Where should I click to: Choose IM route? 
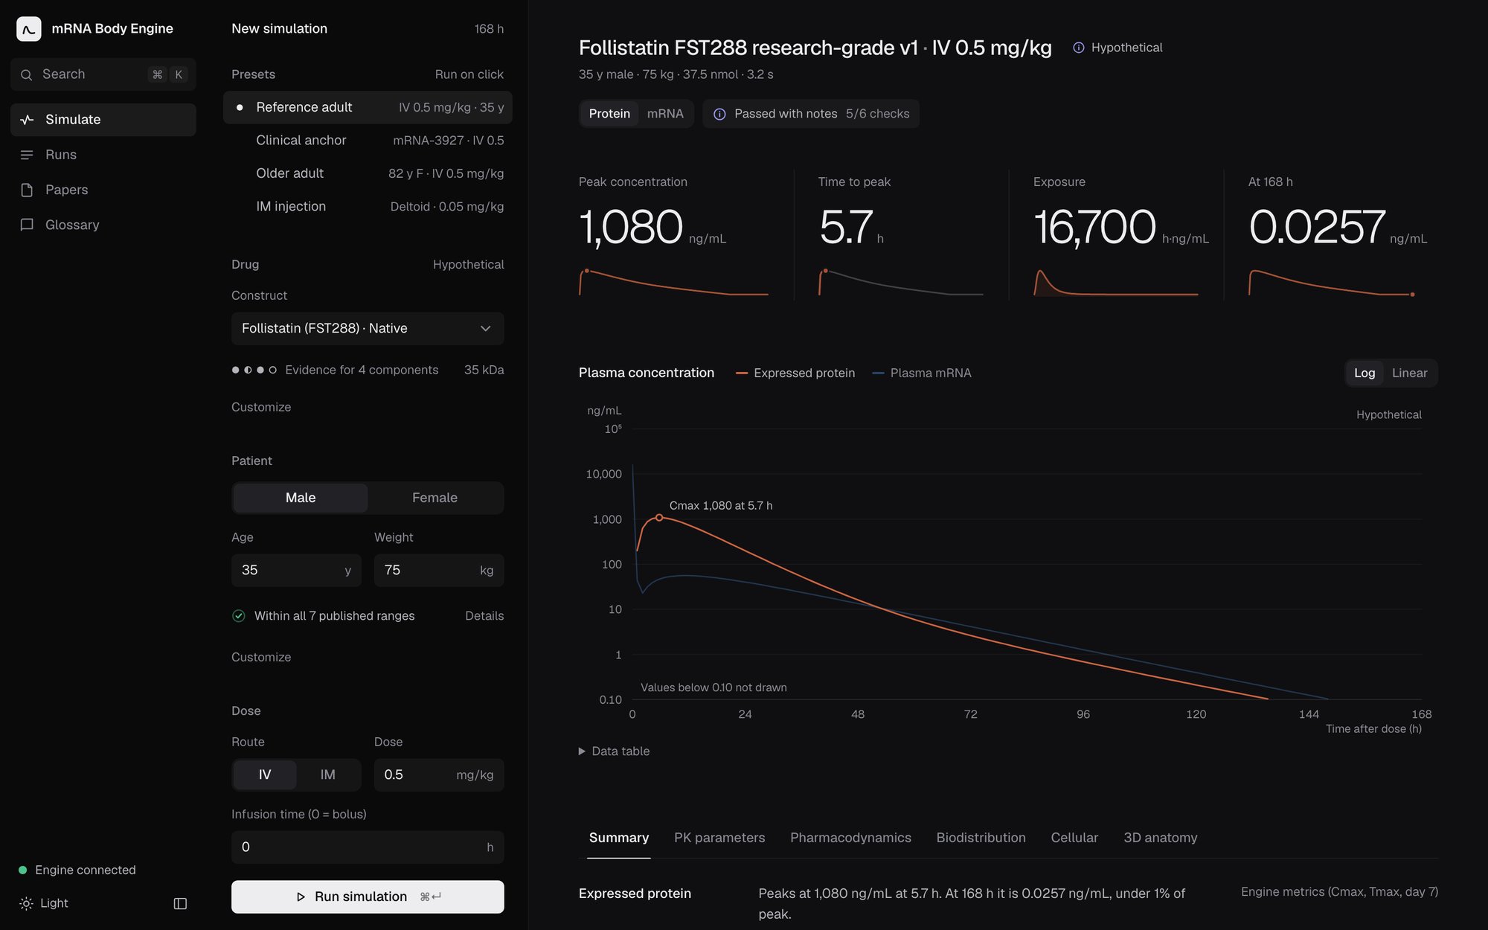coord(328,775)
